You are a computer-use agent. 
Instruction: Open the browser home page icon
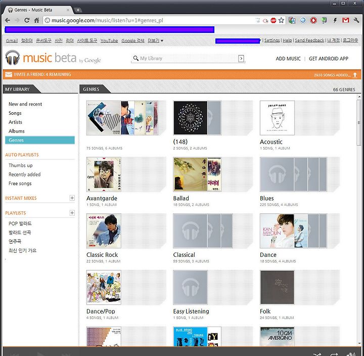(37, 20)
